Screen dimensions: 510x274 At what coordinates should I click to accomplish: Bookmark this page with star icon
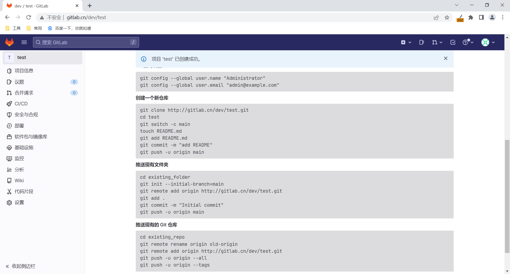pos(447,17)
